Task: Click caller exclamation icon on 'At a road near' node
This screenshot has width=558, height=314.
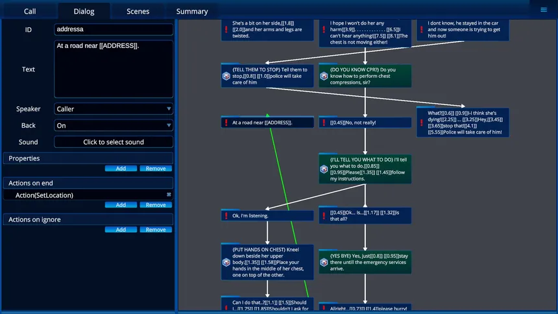Action: [226, 123]
